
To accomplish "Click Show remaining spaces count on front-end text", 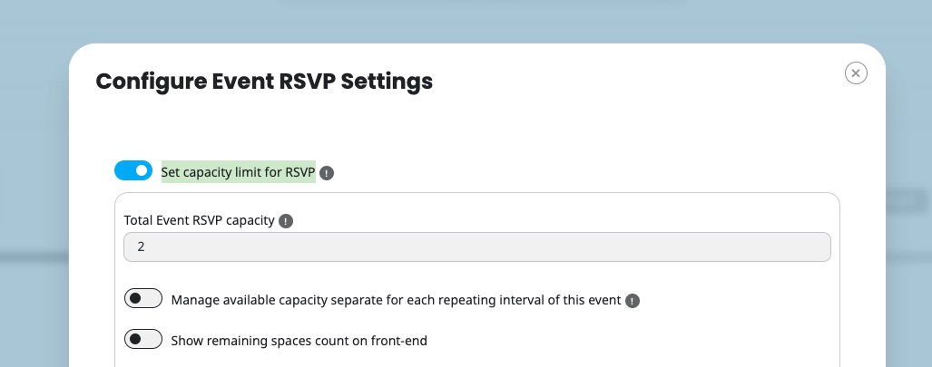I will pos(299,341).
